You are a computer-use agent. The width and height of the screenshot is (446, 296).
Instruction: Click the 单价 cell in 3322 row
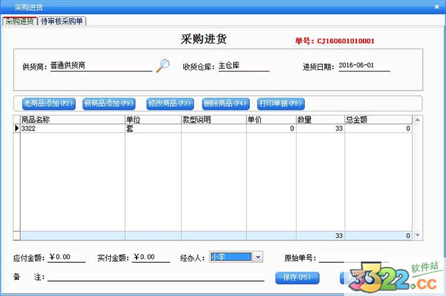[x=271, y=128]
